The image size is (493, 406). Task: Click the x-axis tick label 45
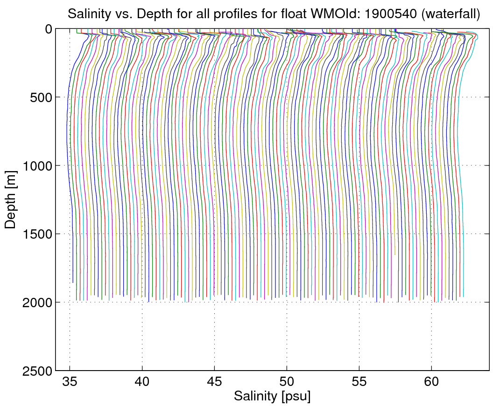coord(214,382)
